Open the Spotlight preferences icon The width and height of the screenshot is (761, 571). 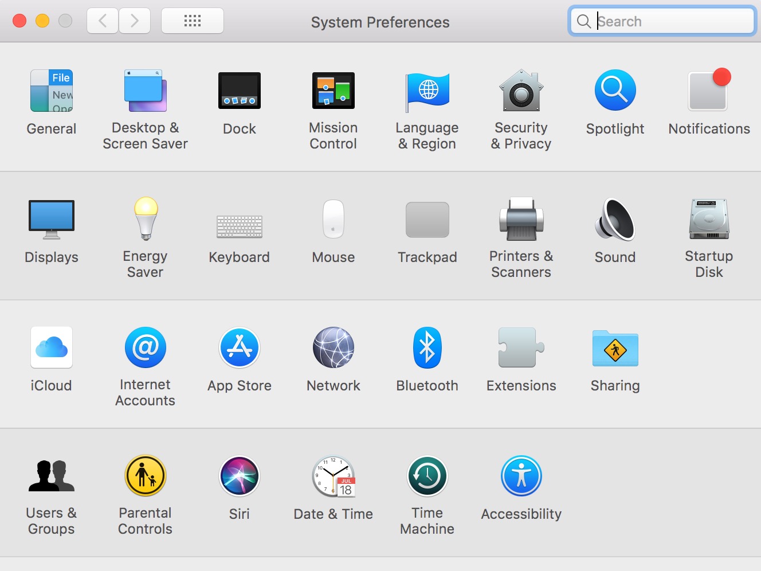click(615, 91)
